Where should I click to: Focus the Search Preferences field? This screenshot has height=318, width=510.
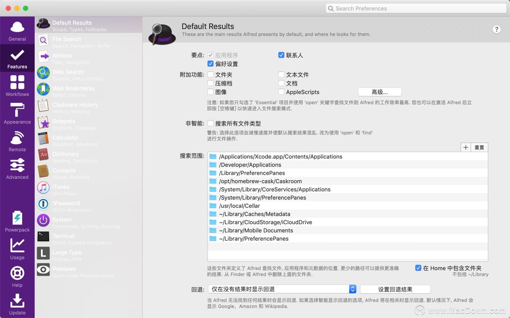[x=416, y=9]
